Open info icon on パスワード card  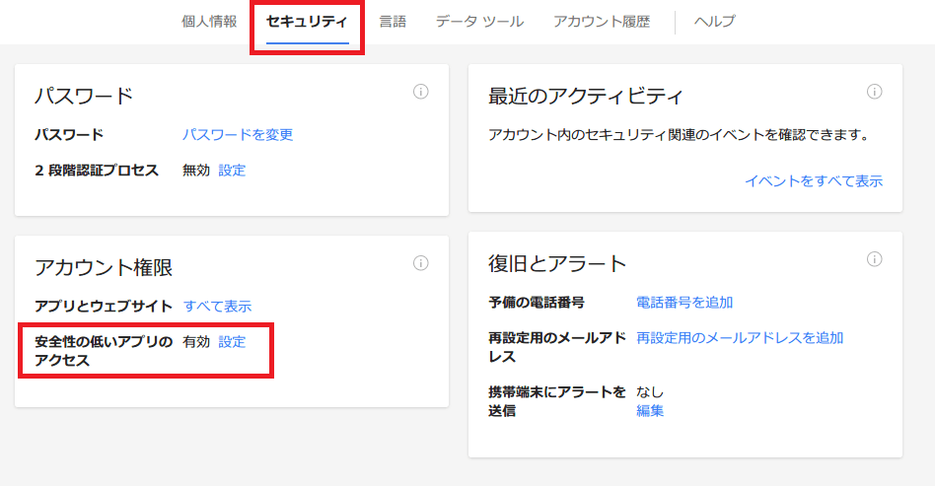pos(420,92)
